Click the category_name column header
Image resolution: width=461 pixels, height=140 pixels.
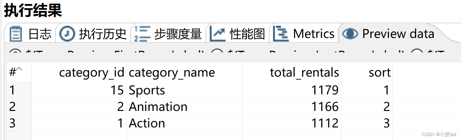coord(184,72)
